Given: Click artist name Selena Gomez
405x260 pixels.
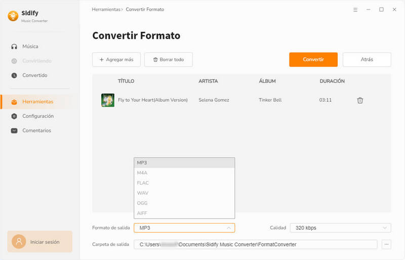Looking at the screenshot, I should point(214,100).
